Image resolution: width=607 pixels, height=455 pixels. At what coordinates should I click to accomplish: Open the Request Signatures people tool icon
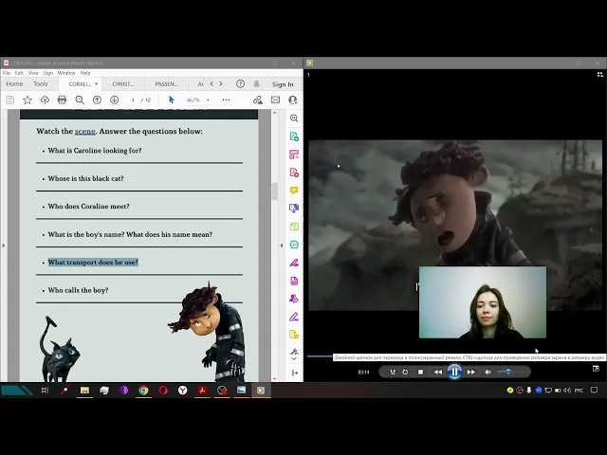[x=294, y=299]
